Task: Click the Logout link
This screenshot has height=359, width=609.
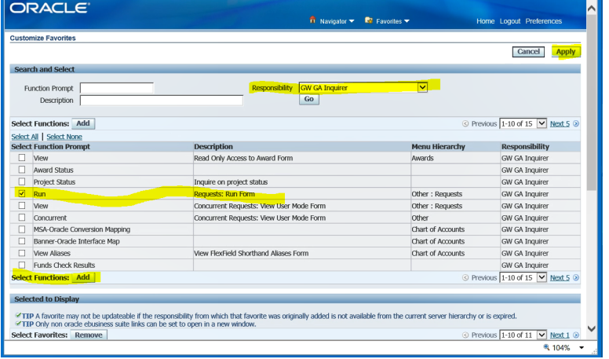Action: click(x=510, y=21)
